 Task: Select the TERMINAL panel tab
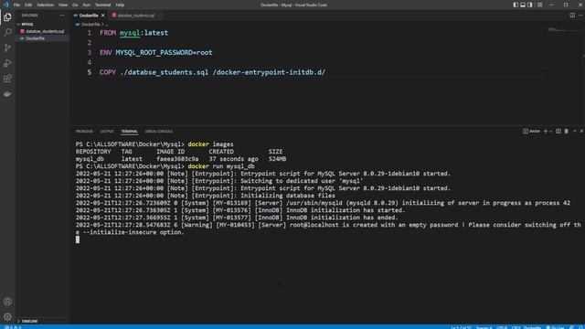click(129, 132)
